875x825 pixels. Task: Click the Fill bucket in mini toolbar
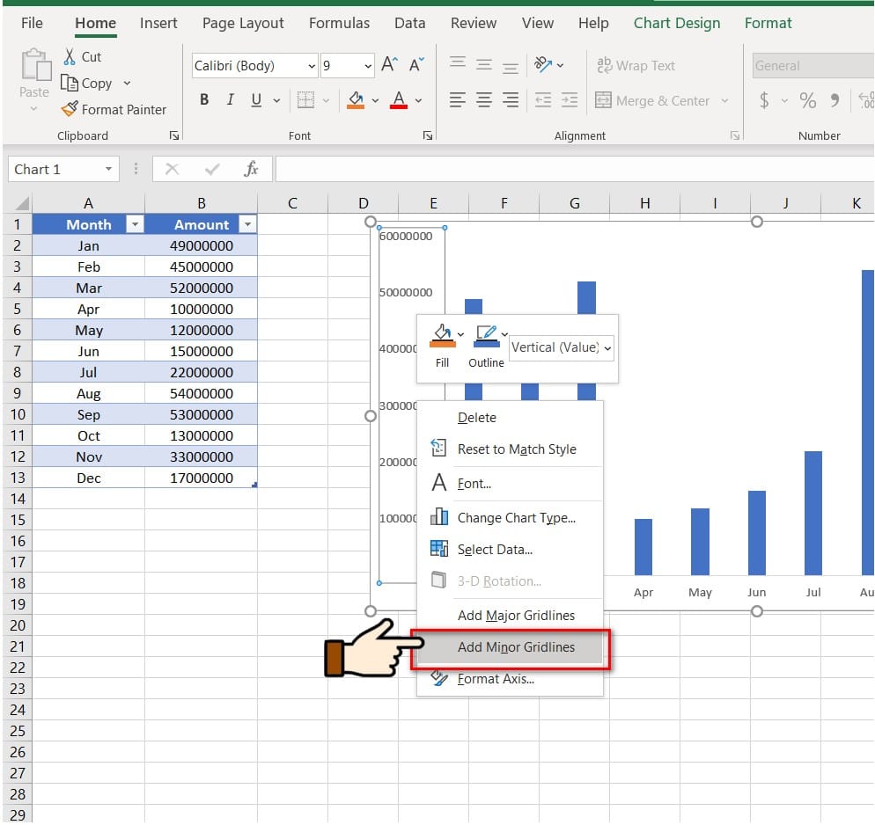pos(443,336)
